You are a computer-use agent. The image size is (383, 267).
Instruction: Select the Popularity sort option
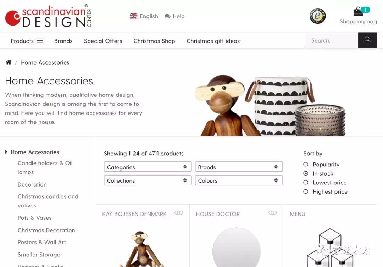(306, 164)
